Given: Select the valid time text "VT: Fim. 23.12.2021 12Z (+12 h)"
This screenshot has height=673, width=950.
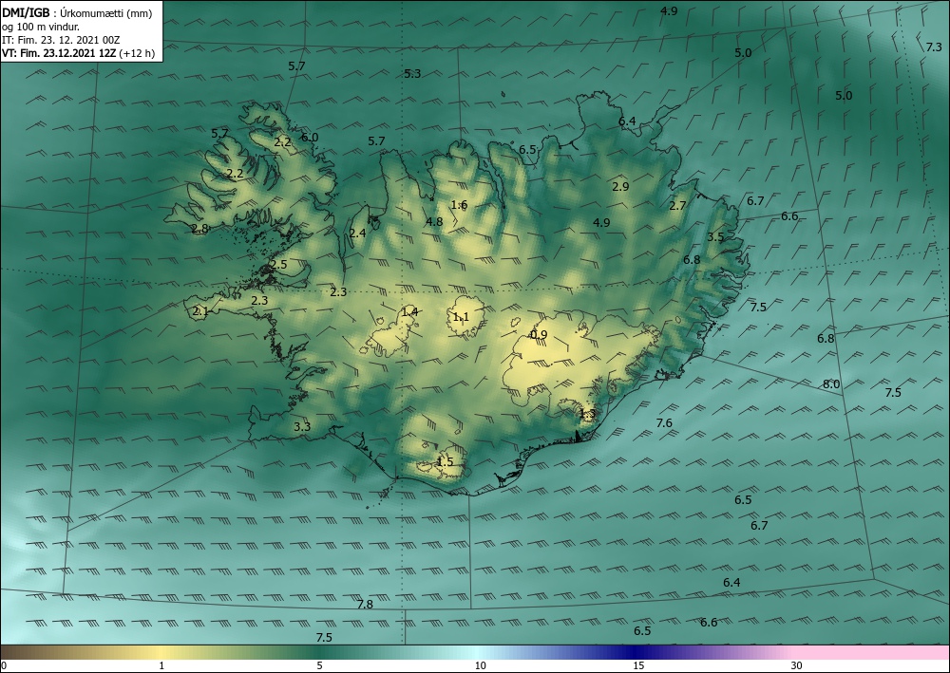Looking at the screenshot, I should click(x=78, y=53).
